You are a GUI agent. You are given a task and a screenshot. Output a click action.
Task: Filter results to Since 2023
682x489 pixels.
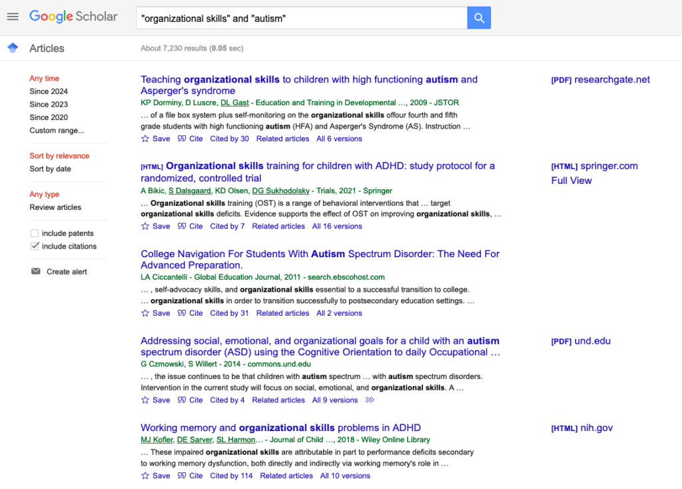point(49,105)
